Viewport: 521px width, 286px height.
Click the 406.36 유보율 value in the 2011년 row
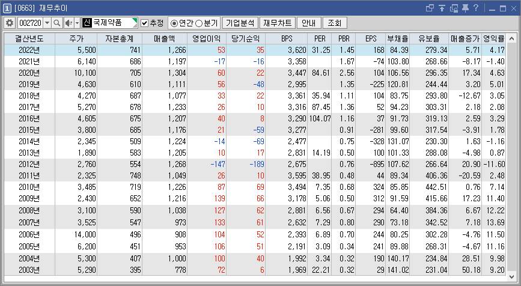tap(436, 175)
